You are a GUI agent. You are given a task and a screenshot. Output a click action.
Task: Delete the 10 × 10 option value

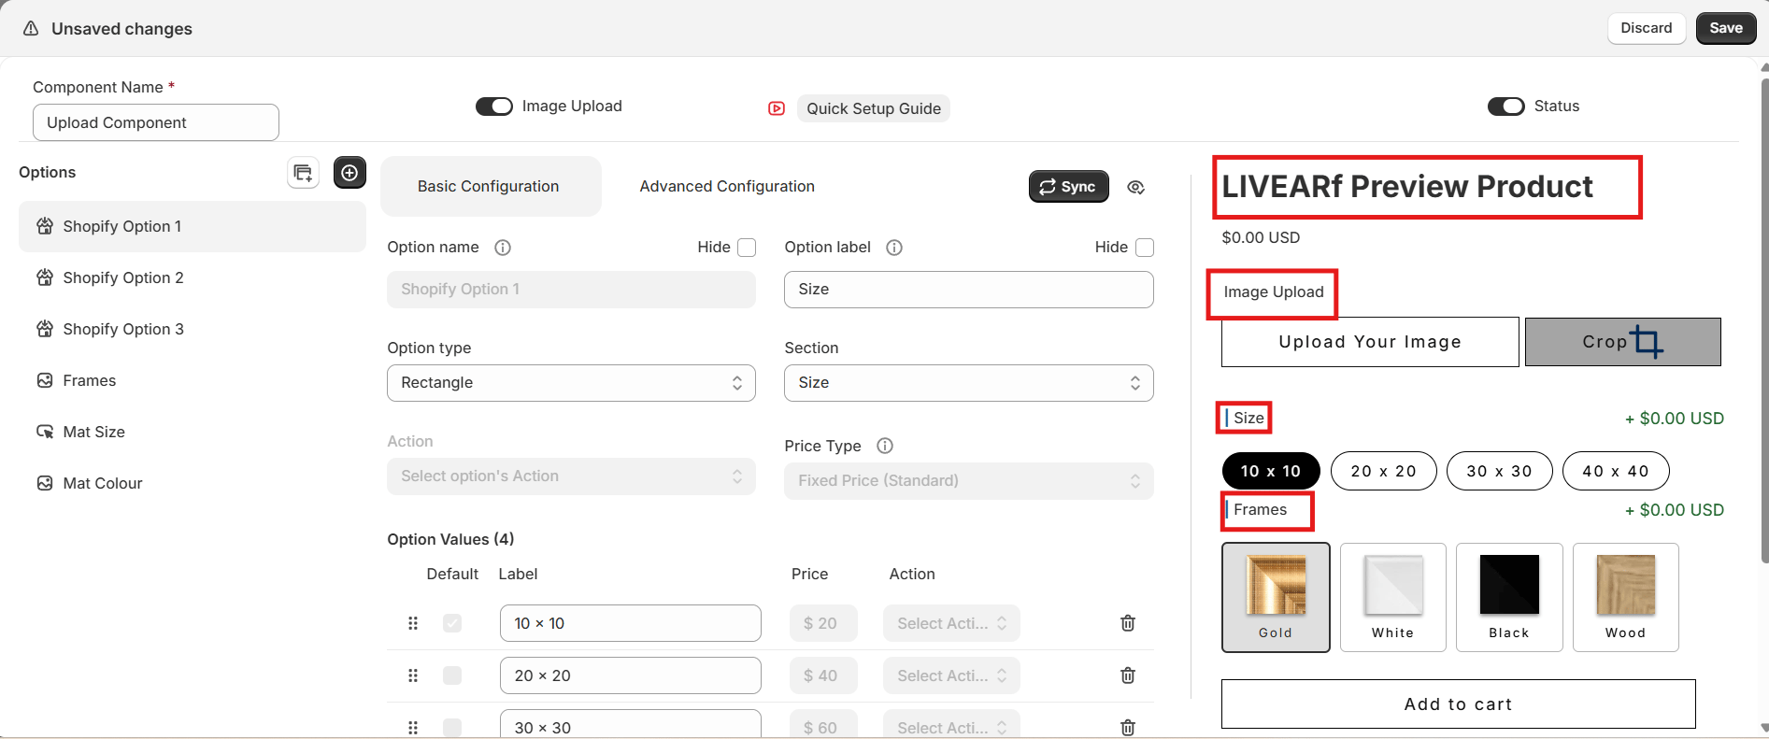(x=1128, y=623)
